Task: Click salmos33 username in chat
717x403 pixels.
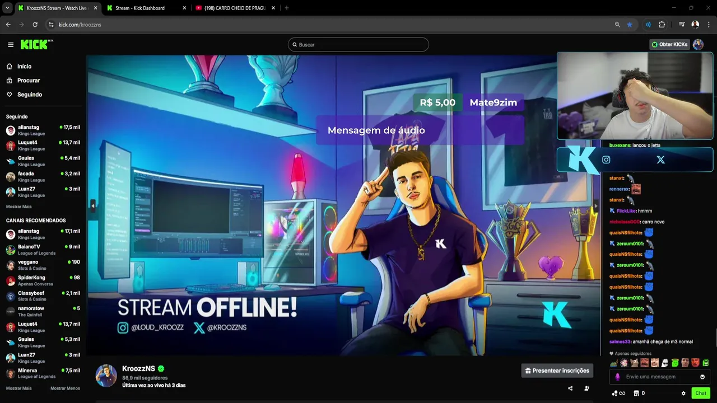Action: 620,341
